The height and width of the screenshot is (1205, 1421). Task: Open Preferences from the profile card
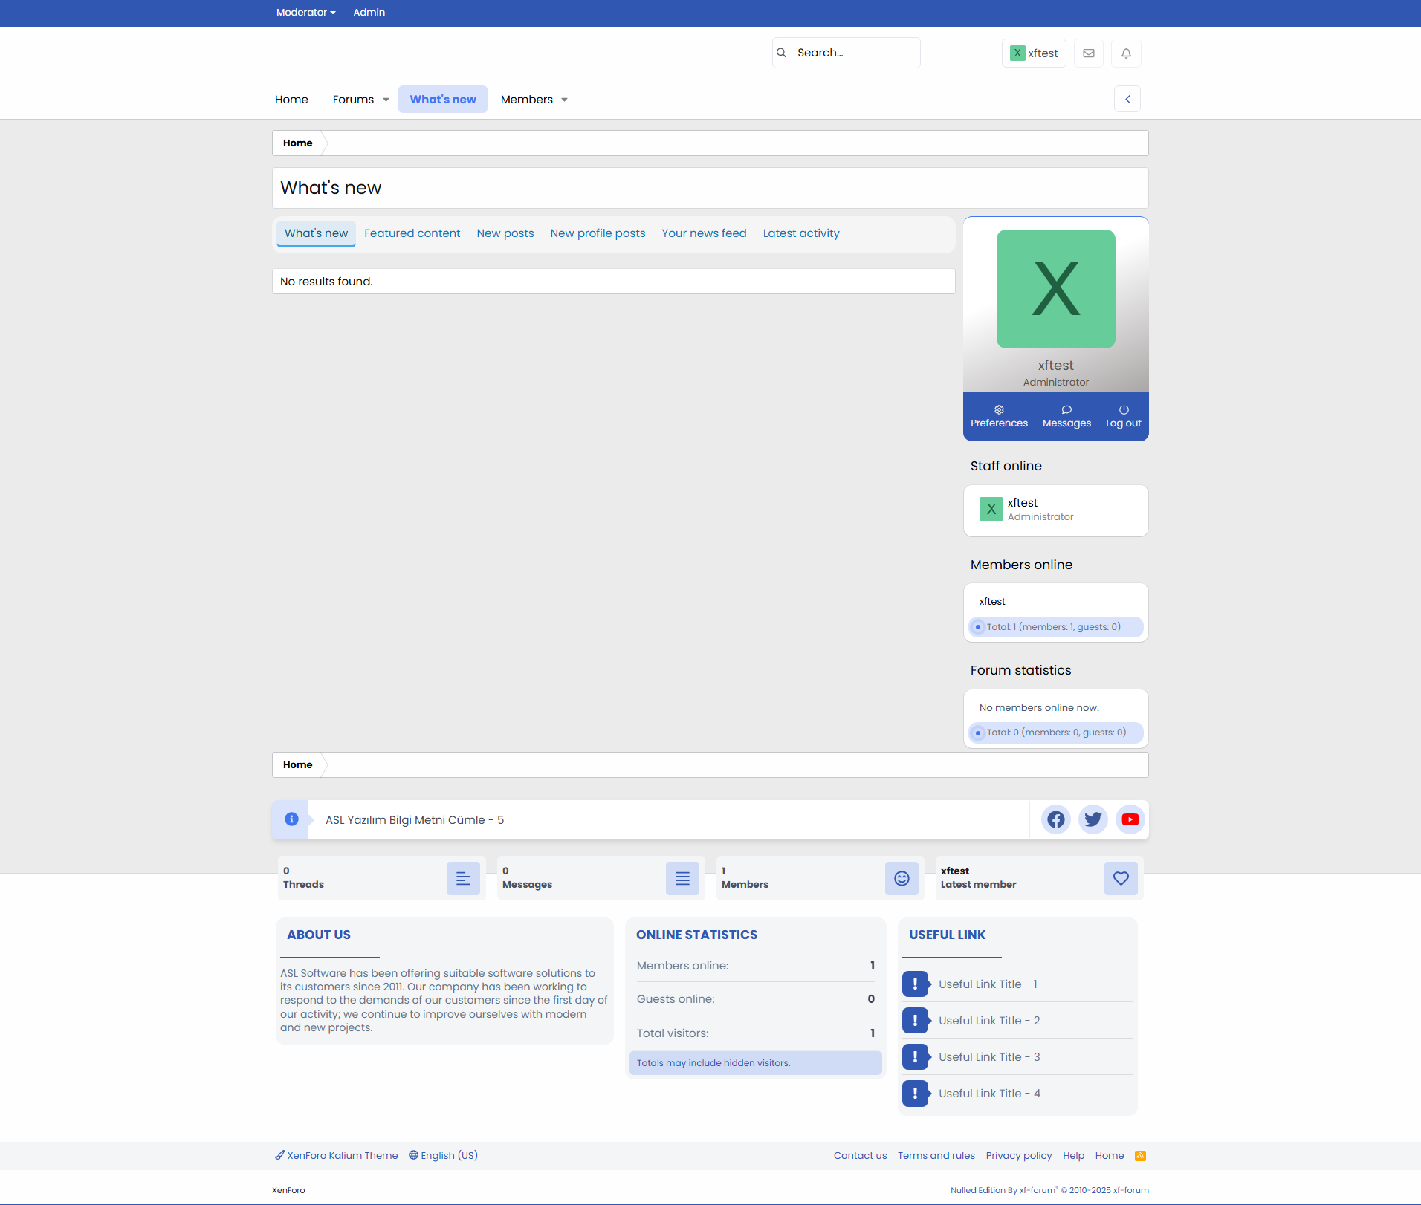pos(999,416)
